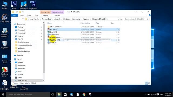
Task: Click the Search Microsoft Office 2013 box
Action: [x=137, y=19]
